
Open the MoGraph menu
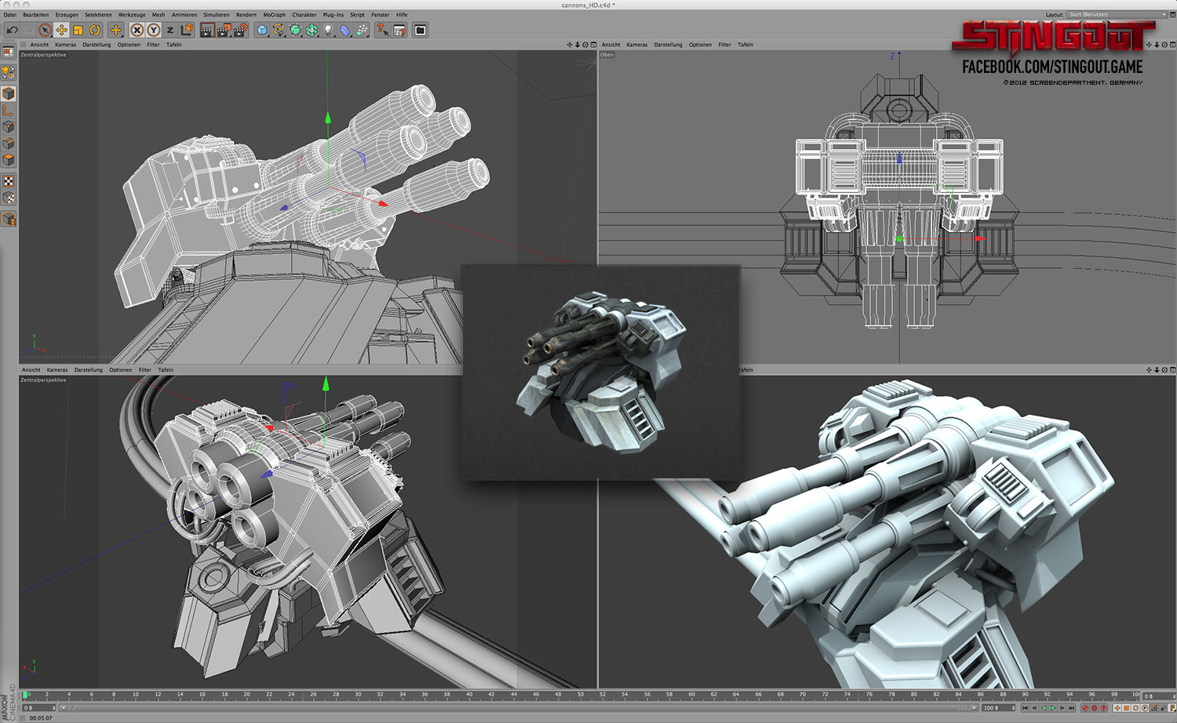tap(275, 15)
